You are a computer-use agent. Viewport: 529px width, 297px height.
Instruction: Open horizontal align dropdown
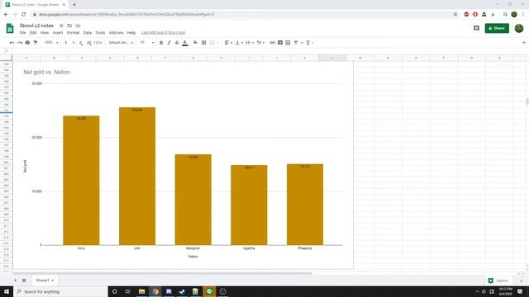(x=228, y=43)
